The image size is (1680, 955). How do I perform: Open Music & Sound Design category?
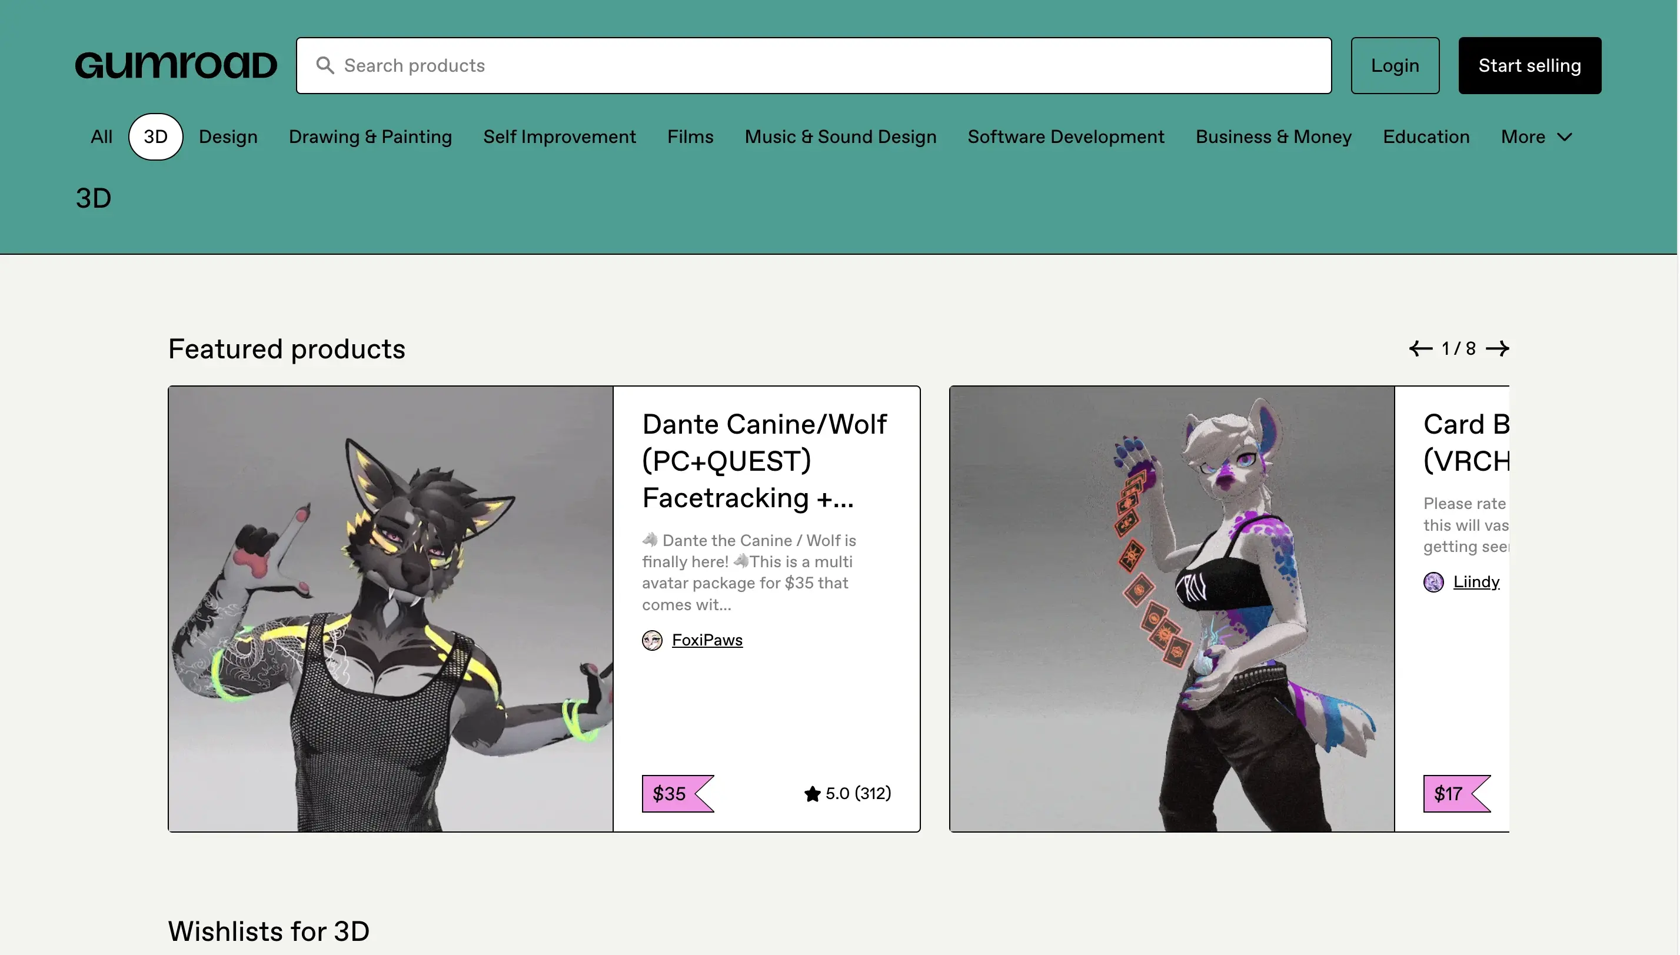tap(840, 137)
